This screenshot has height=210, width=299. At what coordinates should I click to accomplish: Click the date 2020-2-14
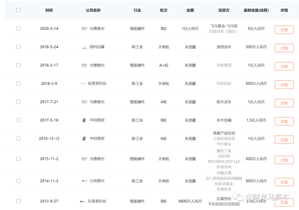49,29
